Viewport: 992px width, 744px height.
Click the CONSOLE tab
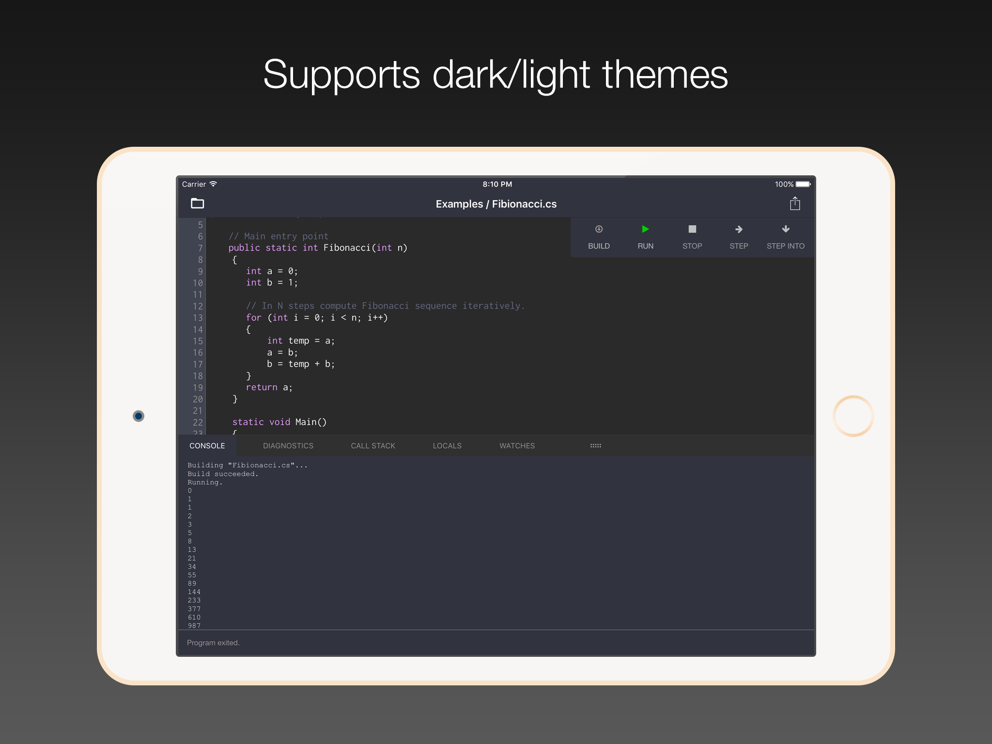pos(207,445)
